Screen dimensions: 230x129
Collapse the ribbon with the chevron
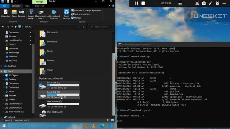[109, 6]
